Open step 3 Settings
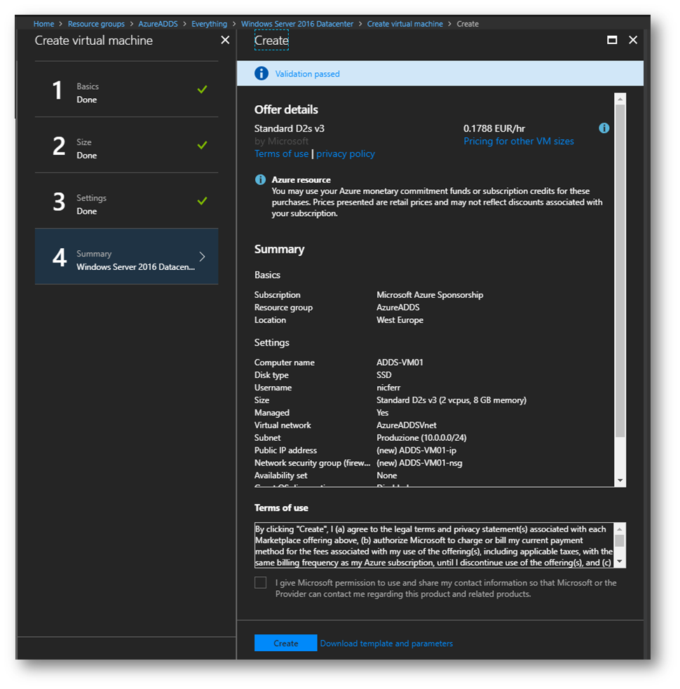Screen dimensions: 680x689 pos(127,200)
